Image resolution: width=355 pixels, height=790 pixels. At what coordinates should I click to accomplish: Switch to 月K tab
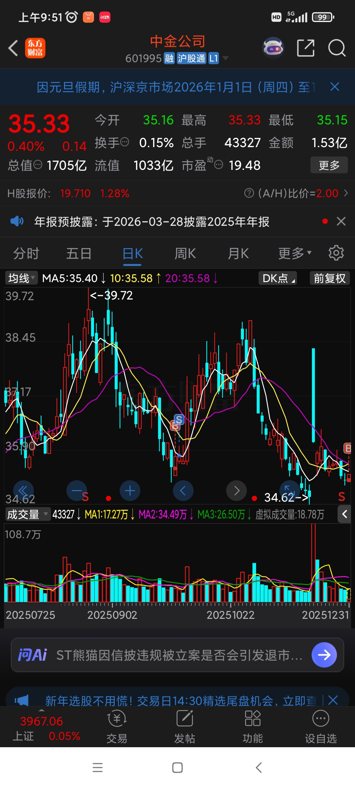pyautogui.click(x=238, y=253)
